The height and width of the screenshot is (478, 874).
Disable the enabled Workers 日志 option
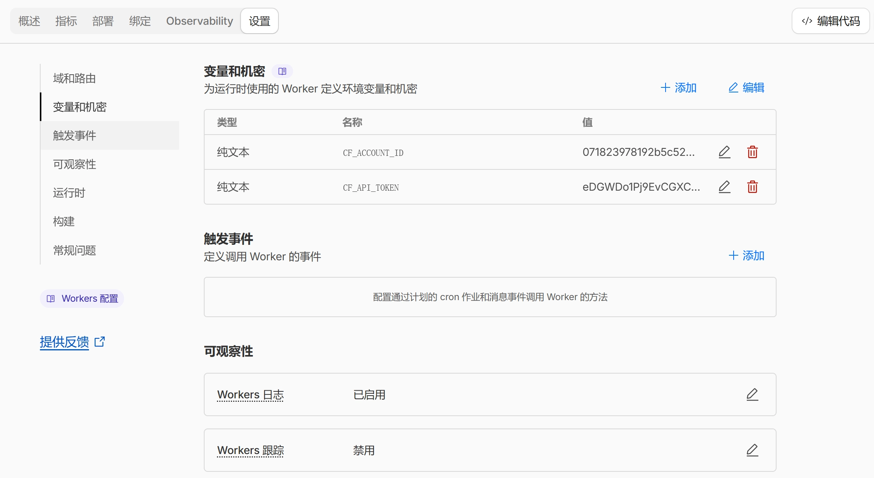coord(369,394)
